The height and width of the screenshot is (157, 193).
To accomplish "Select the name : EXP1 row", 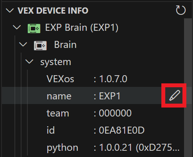I will point(93,95).
